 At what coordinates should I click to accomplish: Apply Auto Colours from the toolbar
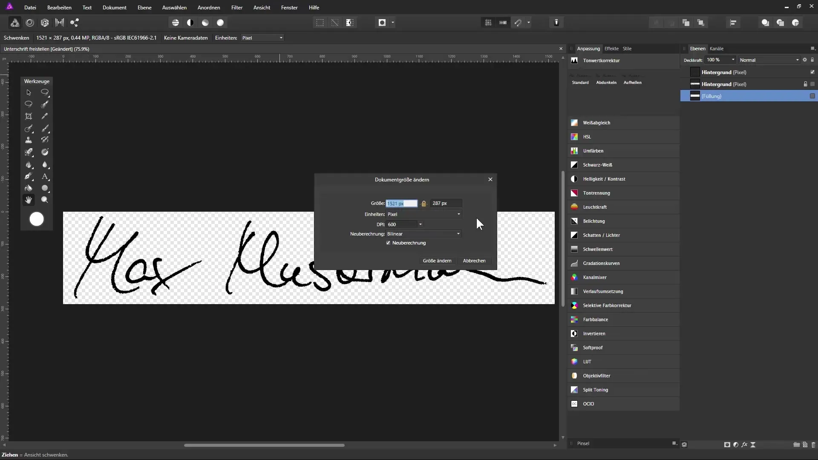point(205,23)
